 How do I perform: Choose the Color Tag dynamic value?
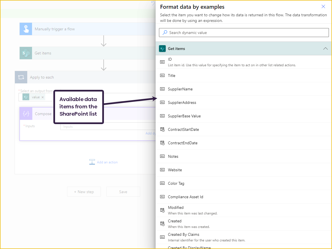click(x=244, y=183)
